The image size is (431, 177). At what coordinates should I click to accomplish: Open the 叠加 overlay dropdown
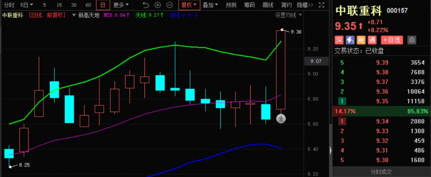click(x=210, y=5)
